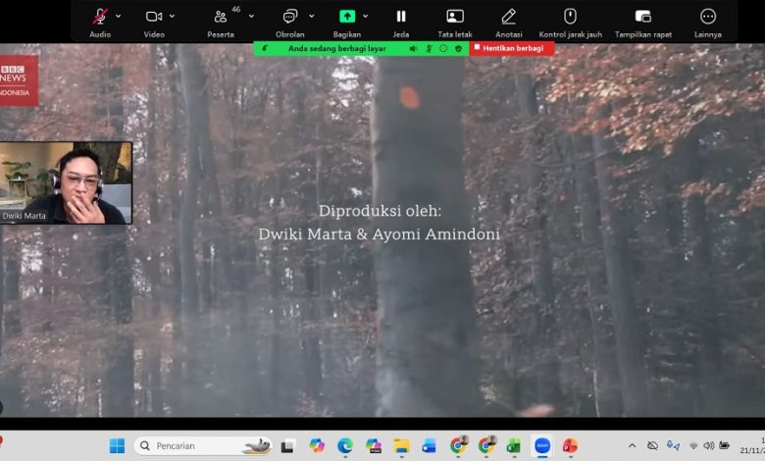Screen dimensions: 765x461
Task: Expand the Video options arrow
Action: pos(172,16)
